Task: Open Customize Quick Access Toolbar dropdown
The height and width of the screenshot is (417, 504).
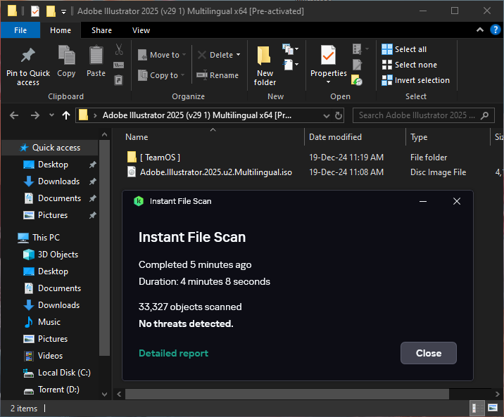Action: point(63,12)
